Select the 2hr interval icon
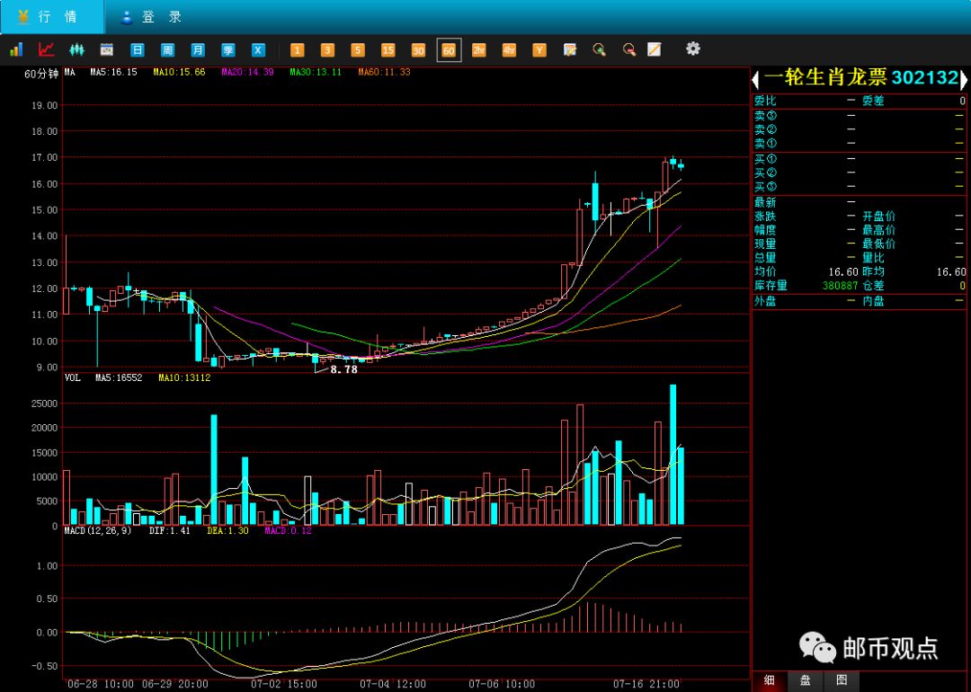This screenshot has height=692, width=971. tap(478, 50)
